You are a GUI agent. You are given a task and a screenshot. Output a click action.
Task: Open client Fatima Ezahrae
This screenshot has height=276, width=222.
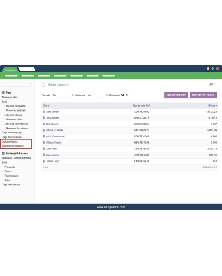point(54,130)
